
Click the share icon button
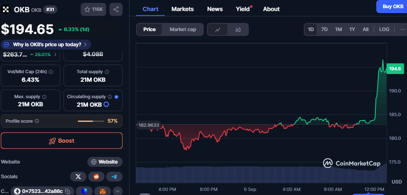[x=116, y=9]
